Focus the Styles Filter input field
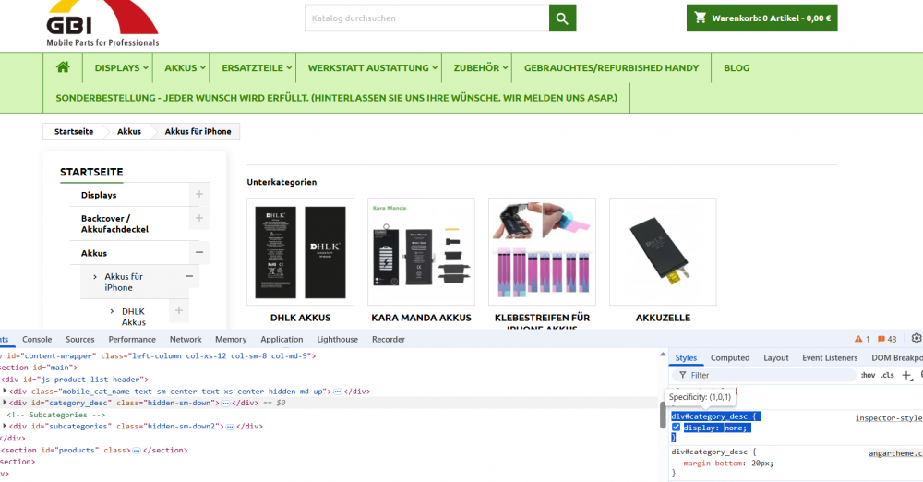 tap(764, 375)
